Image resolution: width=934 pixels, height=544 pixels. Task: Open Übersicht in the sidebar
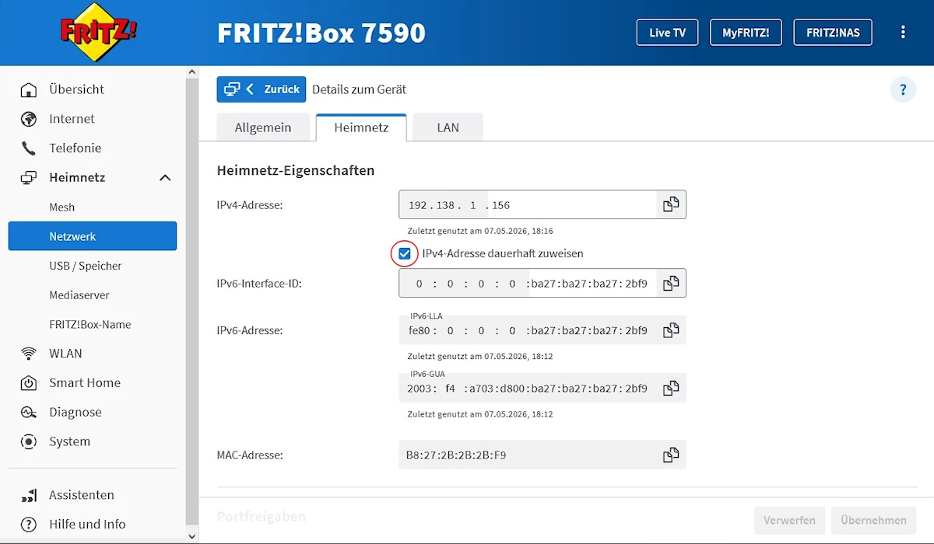coord(76,89)
